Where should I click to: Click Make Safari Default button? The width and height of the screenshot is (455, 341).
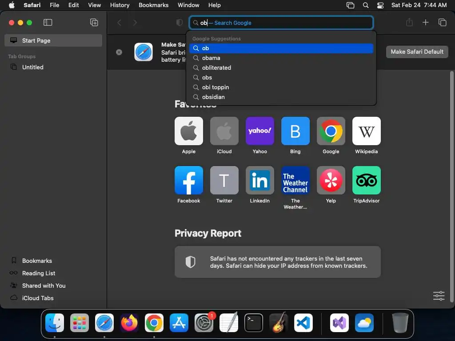pyautogui.click(x=417, y=52)
